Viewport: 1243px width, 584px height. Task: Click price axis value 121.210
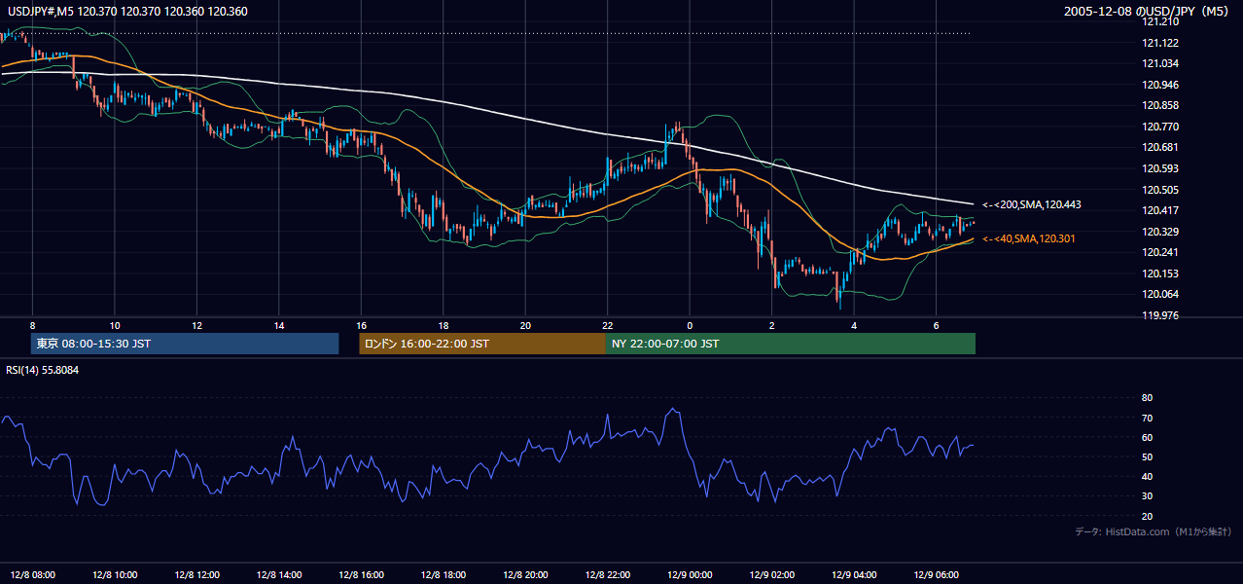1160,21
